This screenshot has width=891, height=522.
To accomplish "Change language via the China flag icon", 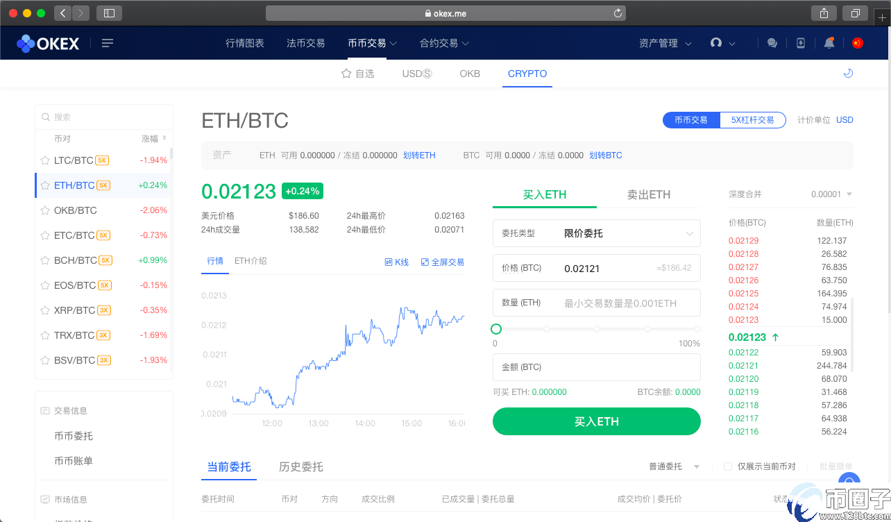I will tap(857, 43).
